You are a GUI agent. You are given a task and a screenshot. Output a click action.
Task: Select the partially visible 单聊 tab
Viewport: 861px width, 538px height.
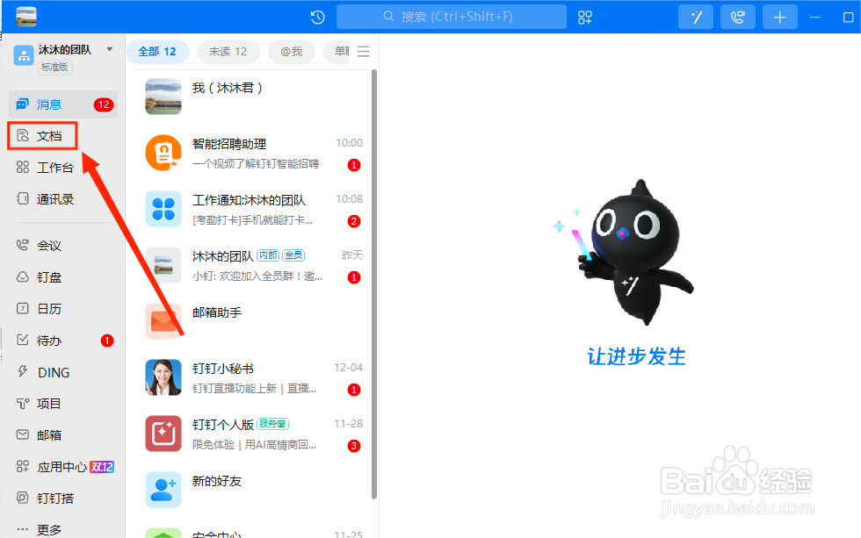[x=336, y=52]
